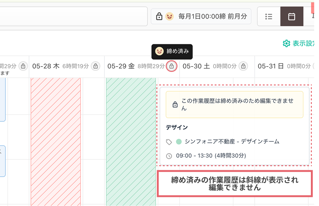This screenshot has width=319, height=206.
Task: Click the 6時間19分 total time
Action: click(x=76, y=66)
